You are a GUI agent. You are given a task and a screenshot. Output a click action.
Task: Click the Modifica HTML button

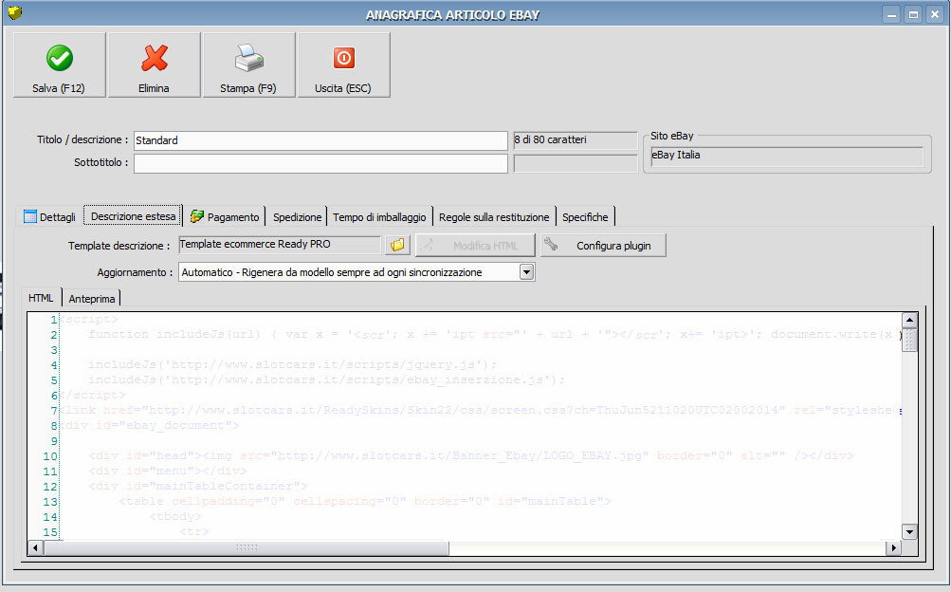click(x=475, y=245)
